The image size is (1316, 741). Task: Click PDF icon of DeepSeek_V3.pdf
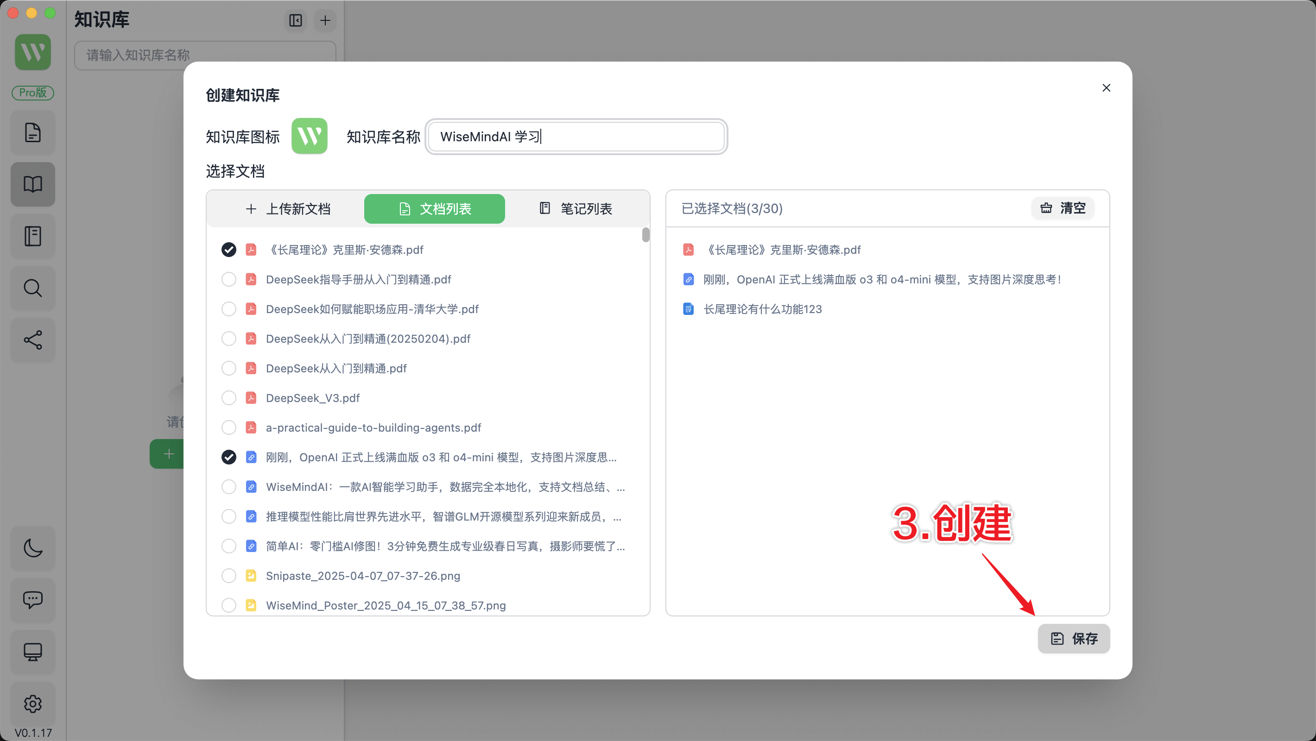tap(251, 398)
